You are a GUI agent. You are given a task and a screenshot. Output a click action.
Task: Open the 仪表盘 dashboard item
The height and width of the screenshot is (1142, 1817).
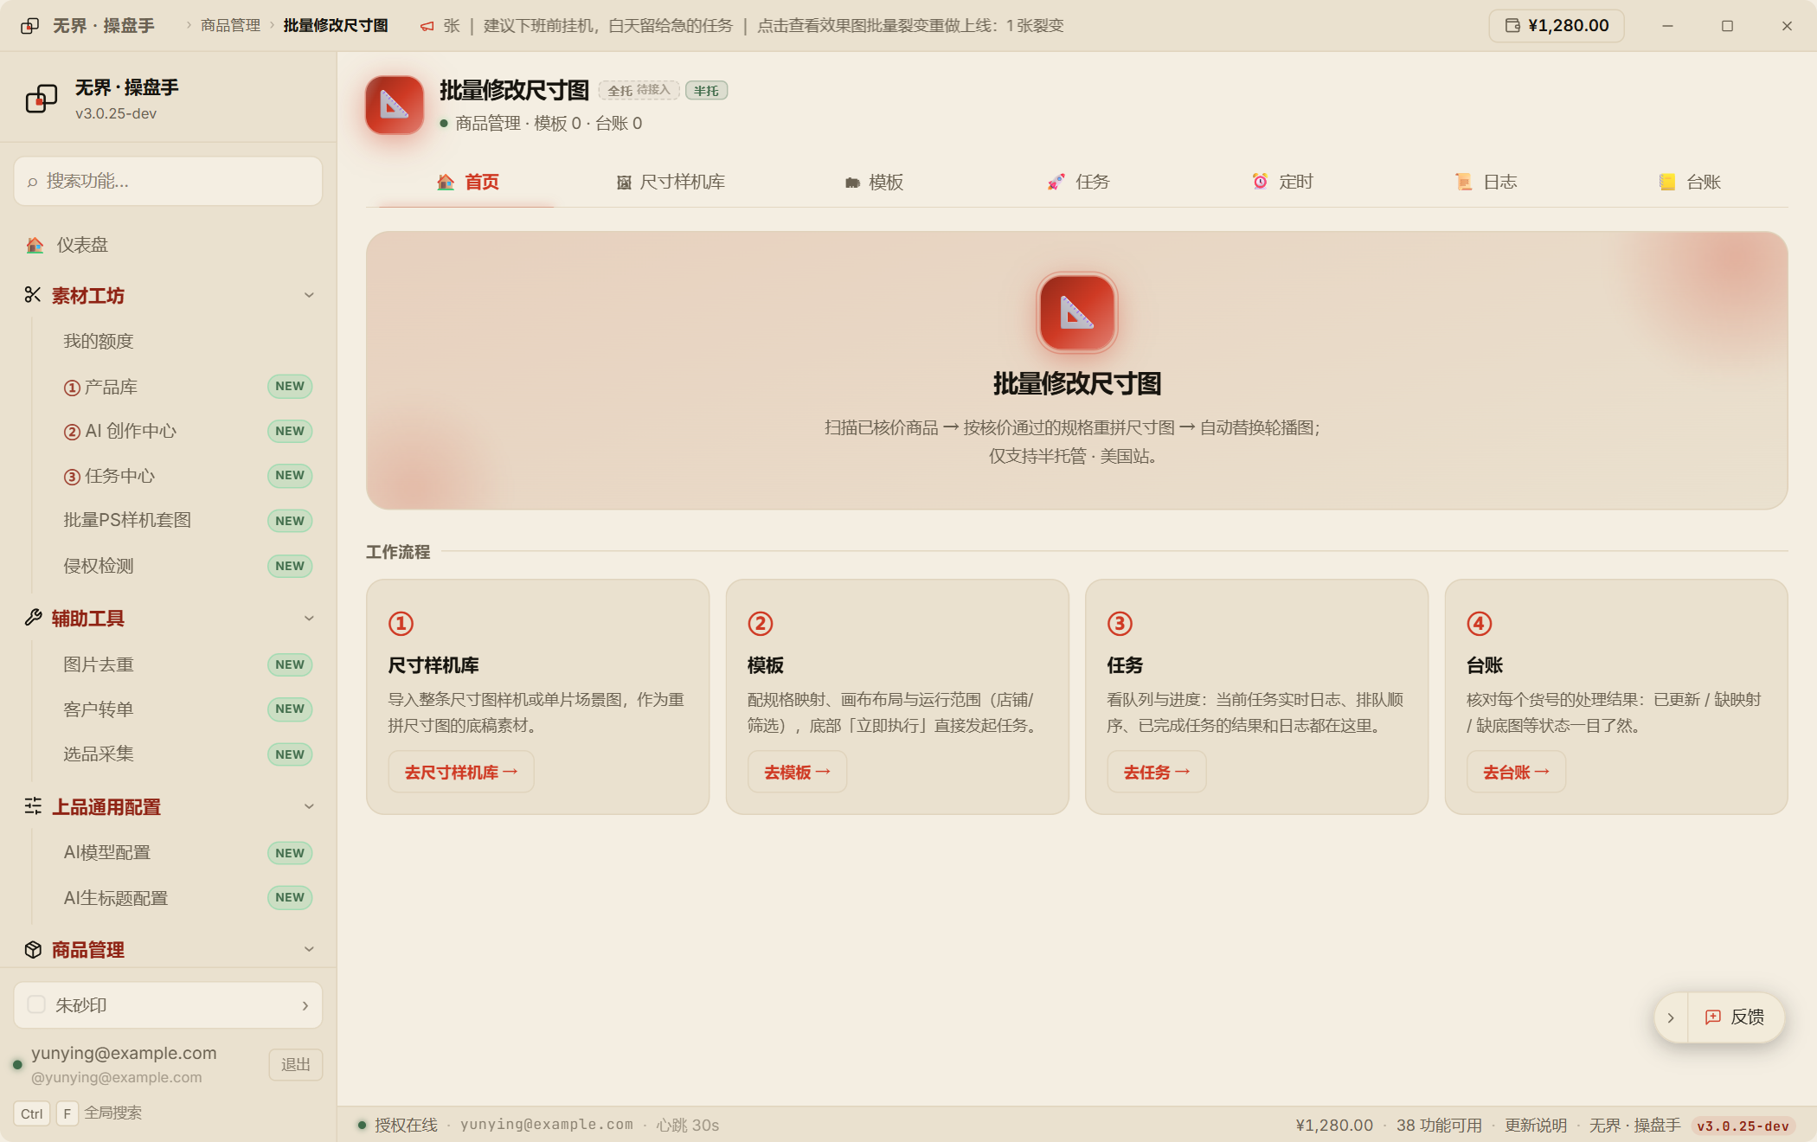pos(168,246)
